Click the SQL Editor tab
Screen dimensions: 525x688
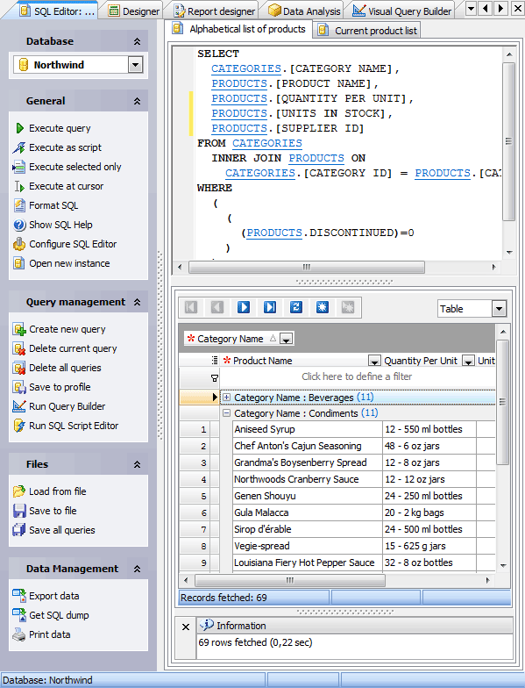tap(56, 11)
